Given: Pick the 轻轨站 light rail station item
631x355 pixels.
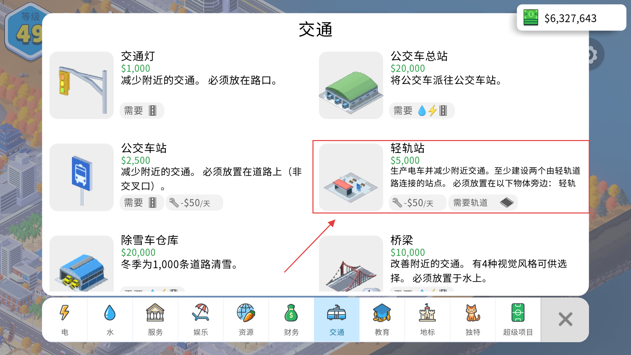Looking at the screenshot, I should point(351,177).
